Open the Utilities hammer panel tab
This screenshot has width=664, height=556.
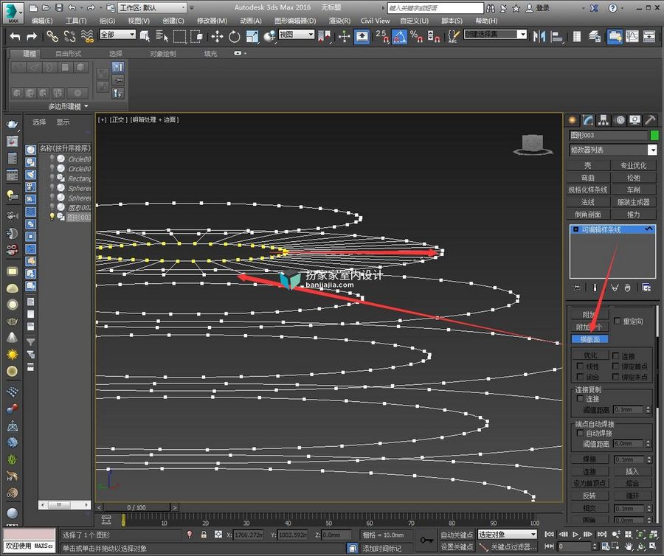pos(649,121)
